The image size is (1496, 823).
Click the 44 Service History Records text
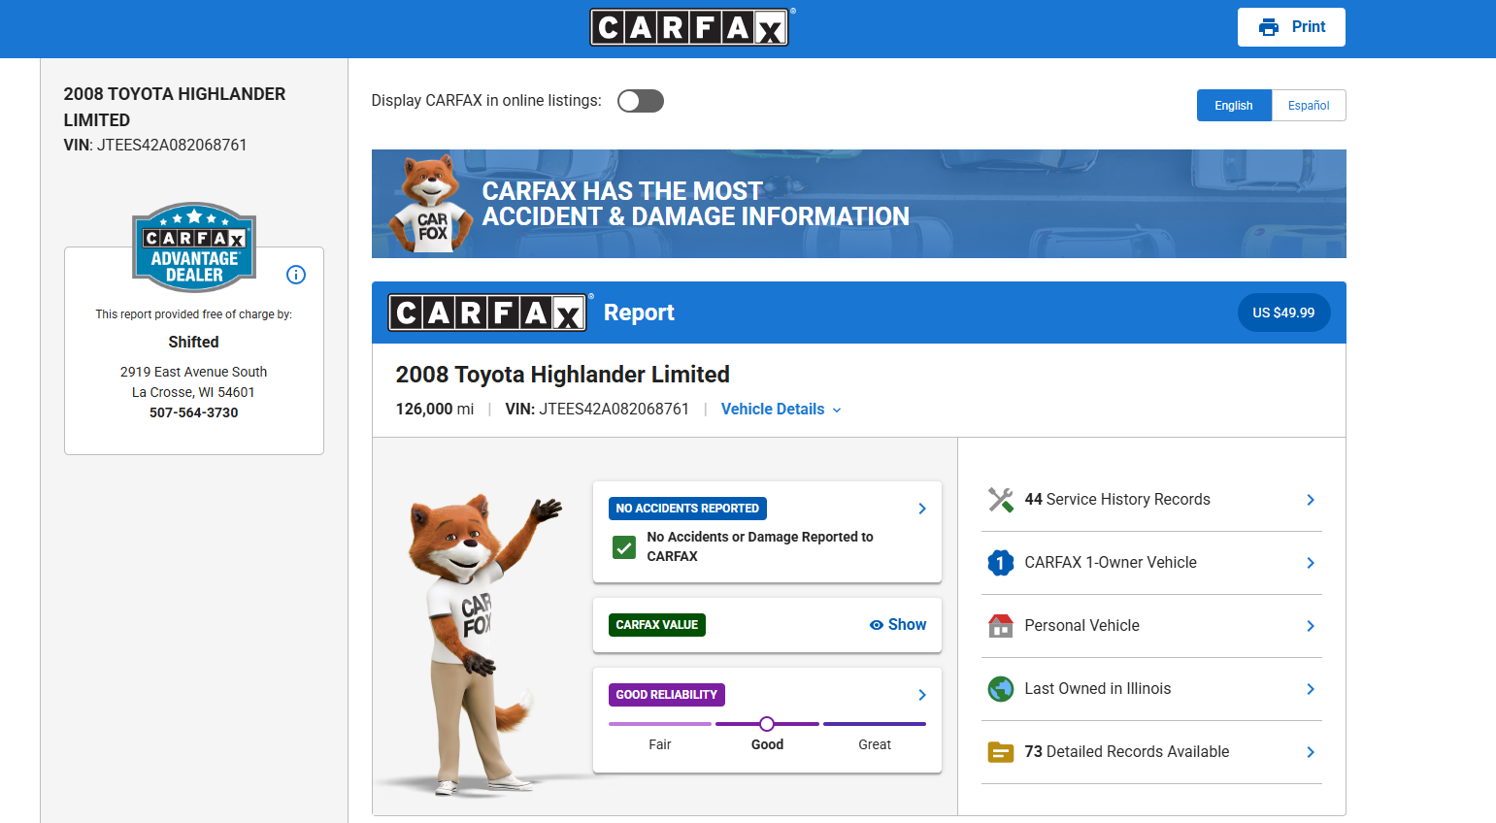pyautogui.click(x=1117, y=500)
